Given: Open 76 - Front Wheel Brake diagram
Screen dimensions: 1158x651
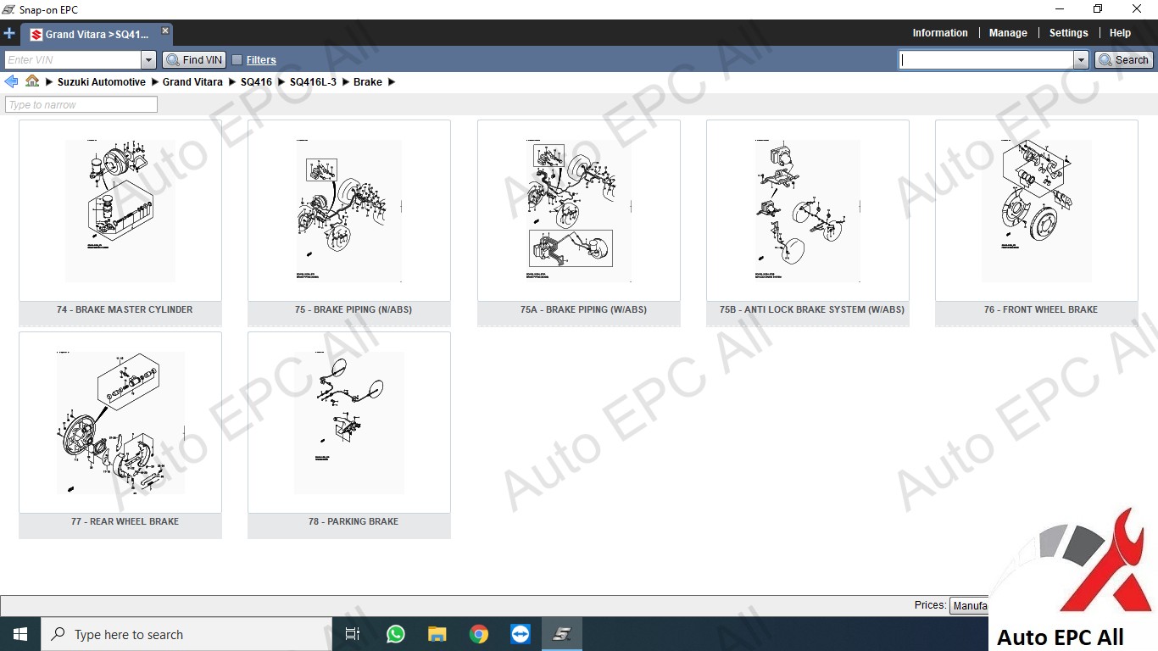Looking at the screenshot, I should coord(1037,222).
